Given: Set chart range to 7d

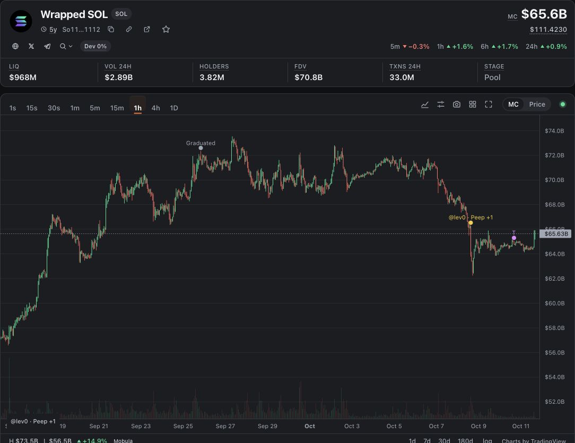Looking at the screenshot, I should point(427,440).
